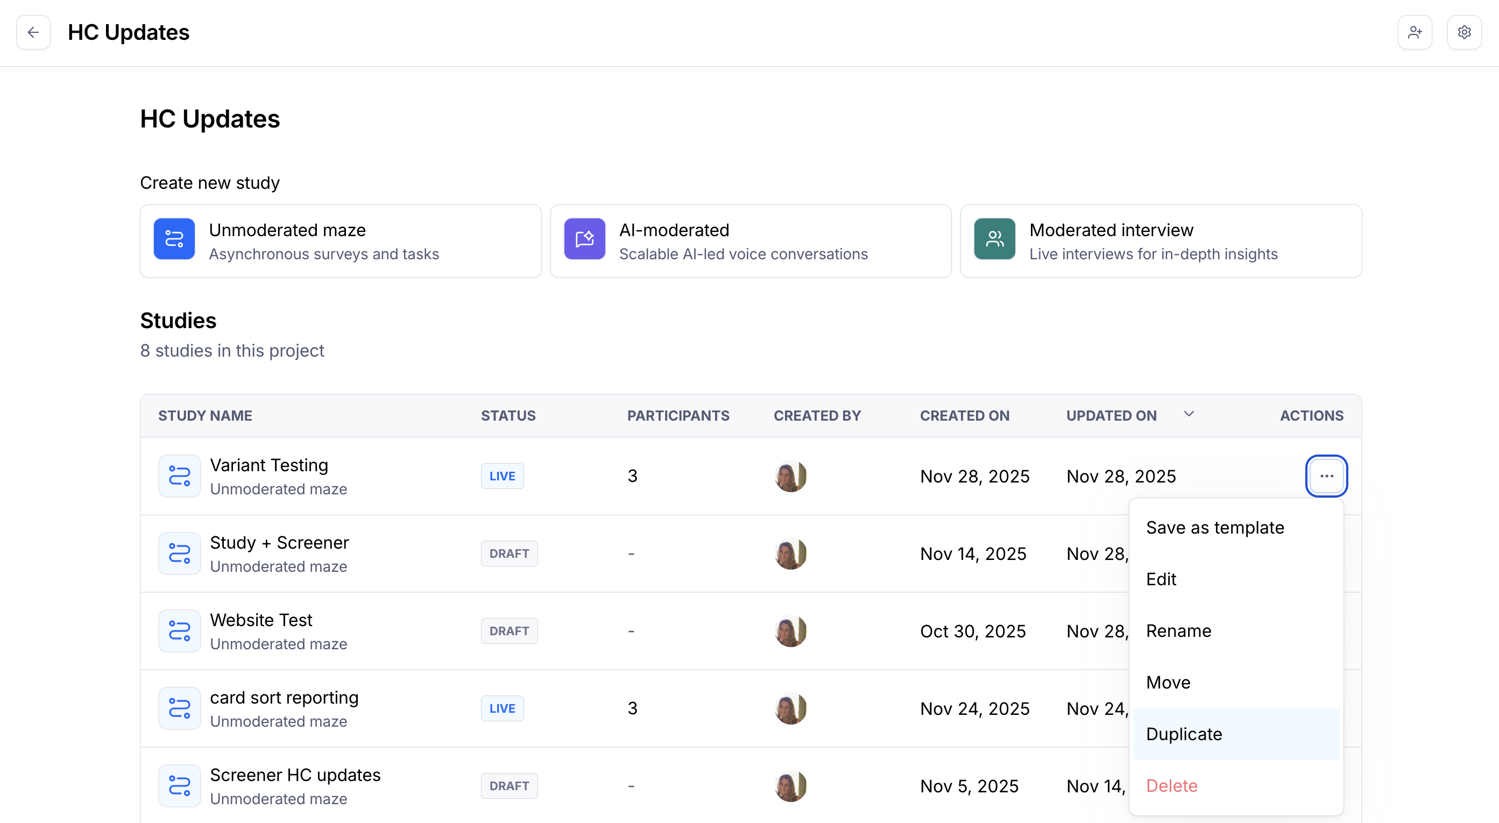Open project settings gear icon

click(1464, 32)
